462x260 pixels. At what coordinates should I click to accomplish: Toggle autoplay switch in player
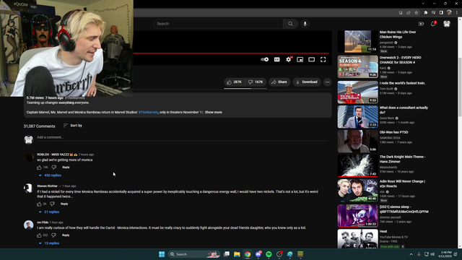265,59
